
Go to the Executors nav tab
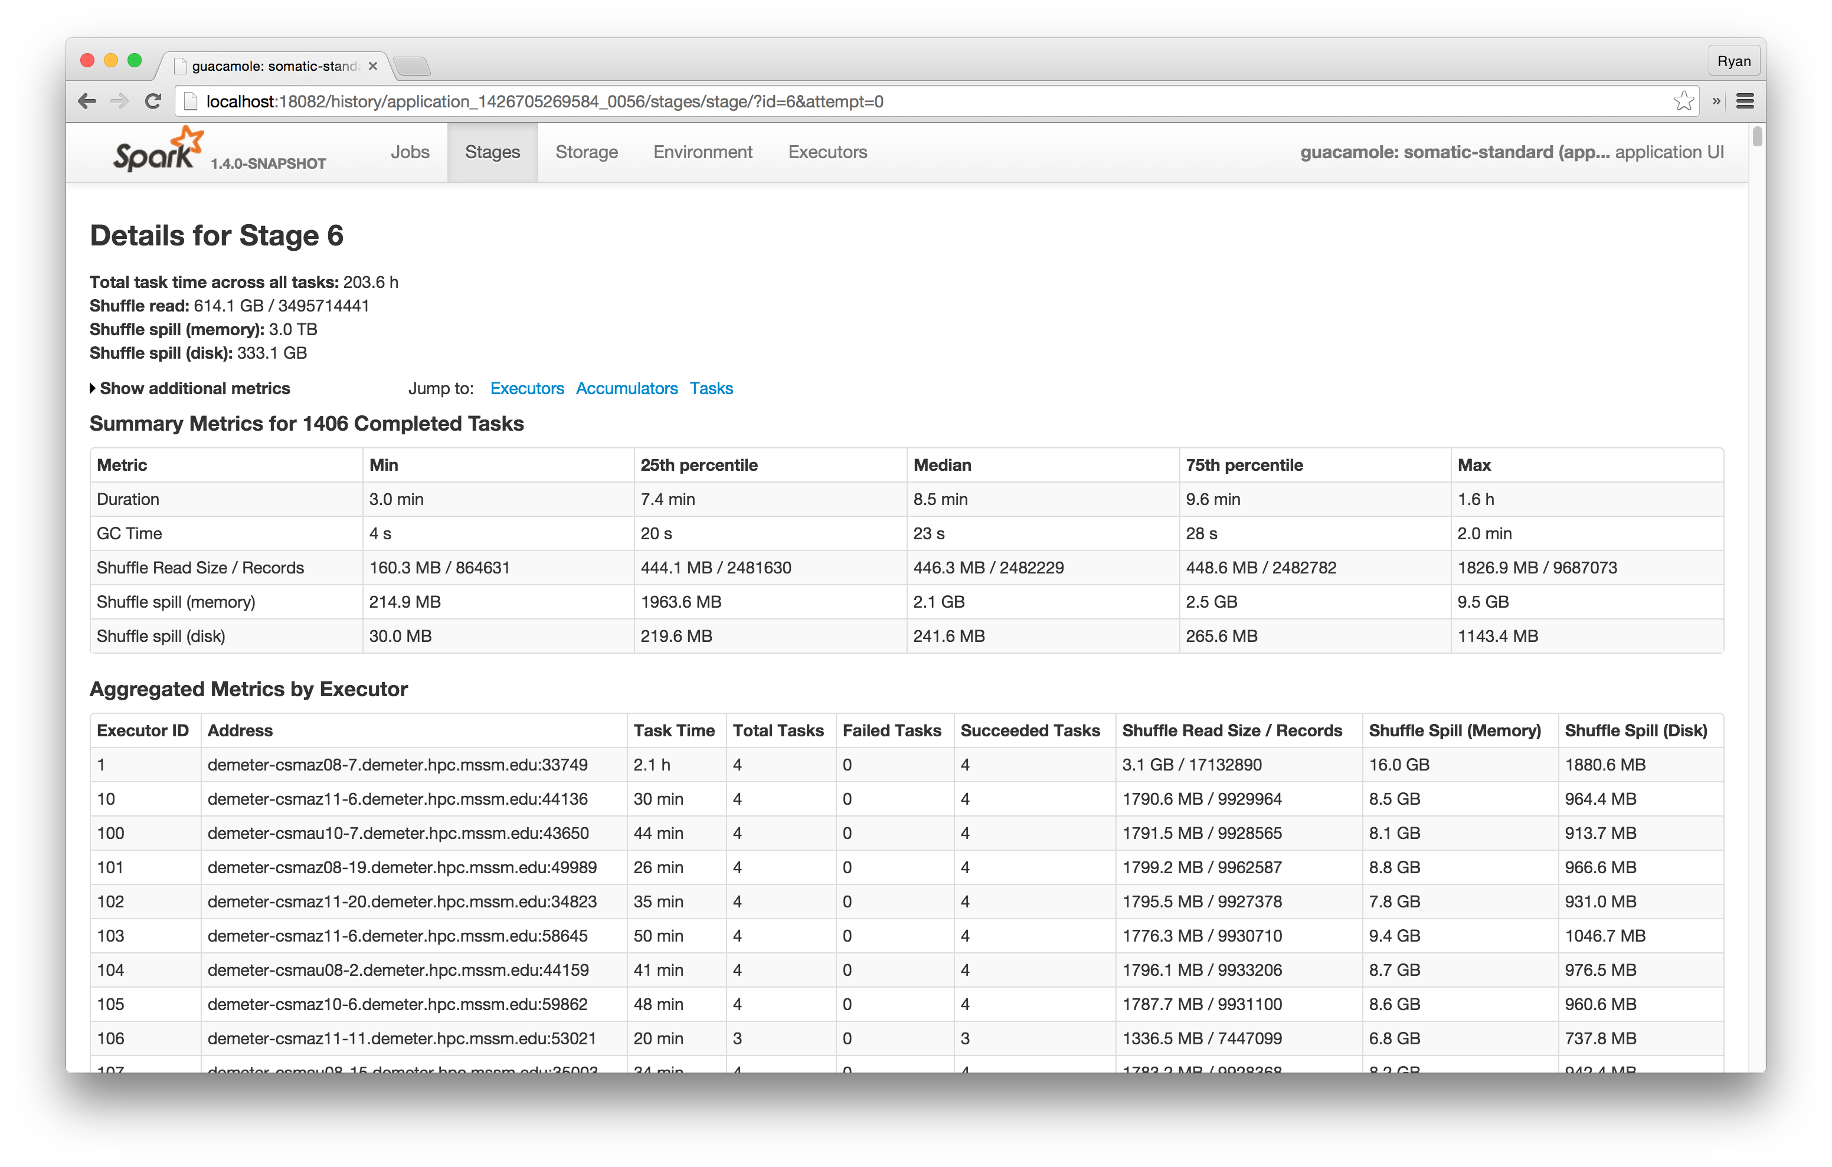(x=827, y=152)
